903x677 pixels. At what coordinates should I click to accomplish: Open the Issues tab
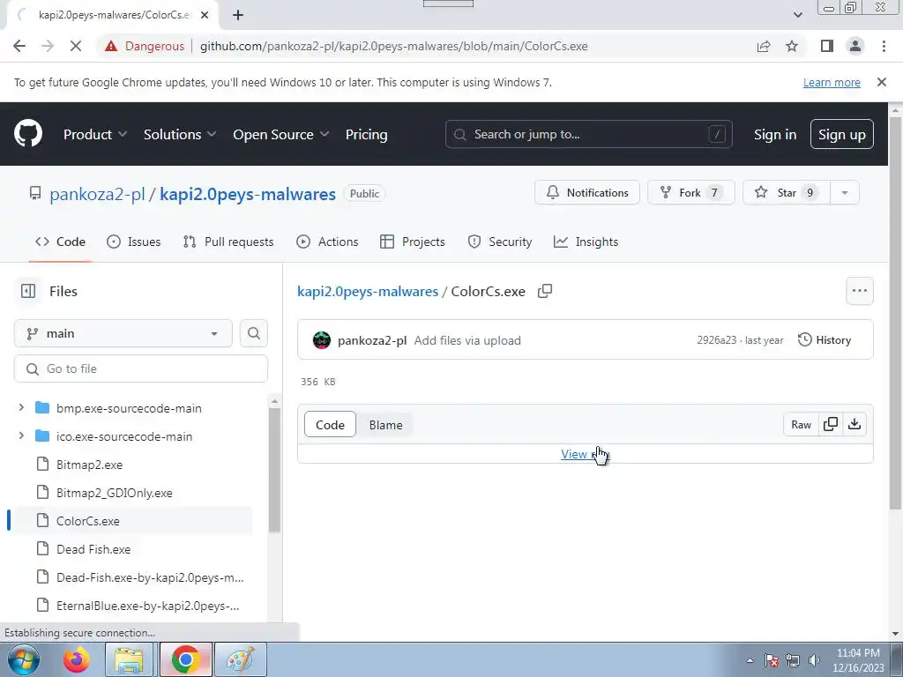[x=134, y=242]
